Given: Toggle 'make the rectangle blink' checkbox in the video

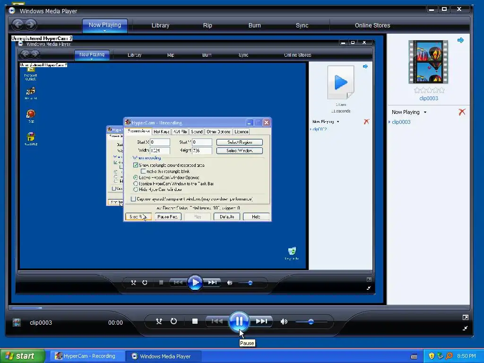Looking at the screenshot, I should [143, 171].
